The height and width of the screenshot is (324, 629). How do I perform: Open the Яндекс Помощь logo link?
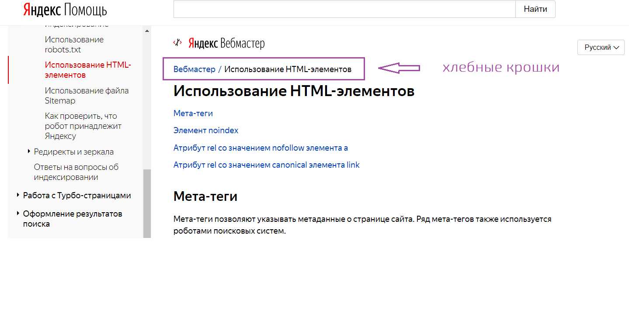pos(65,10)
